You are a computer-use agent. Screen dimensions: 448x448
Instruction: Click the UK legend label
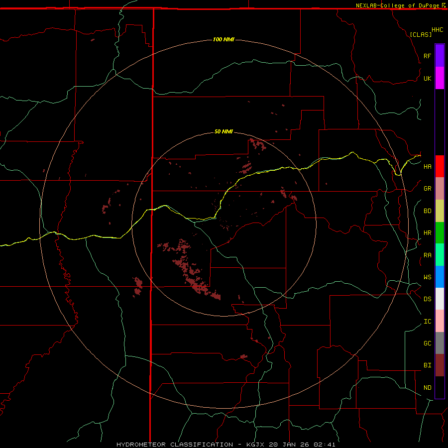[427, 78]
